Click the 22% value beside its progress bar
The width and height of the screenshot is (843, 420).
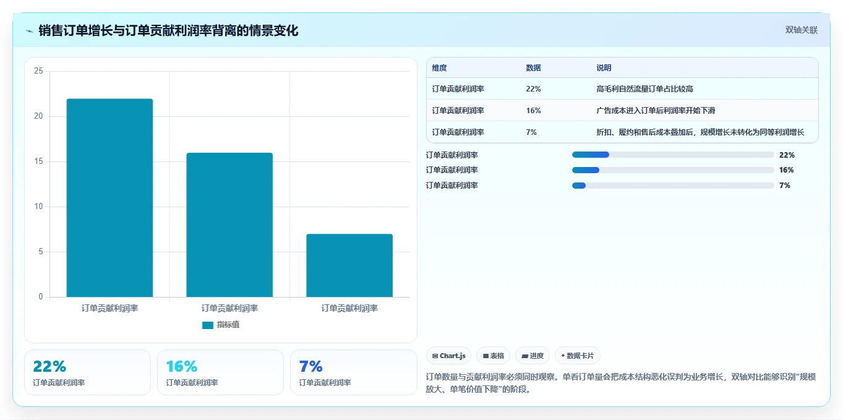(787, 155)
